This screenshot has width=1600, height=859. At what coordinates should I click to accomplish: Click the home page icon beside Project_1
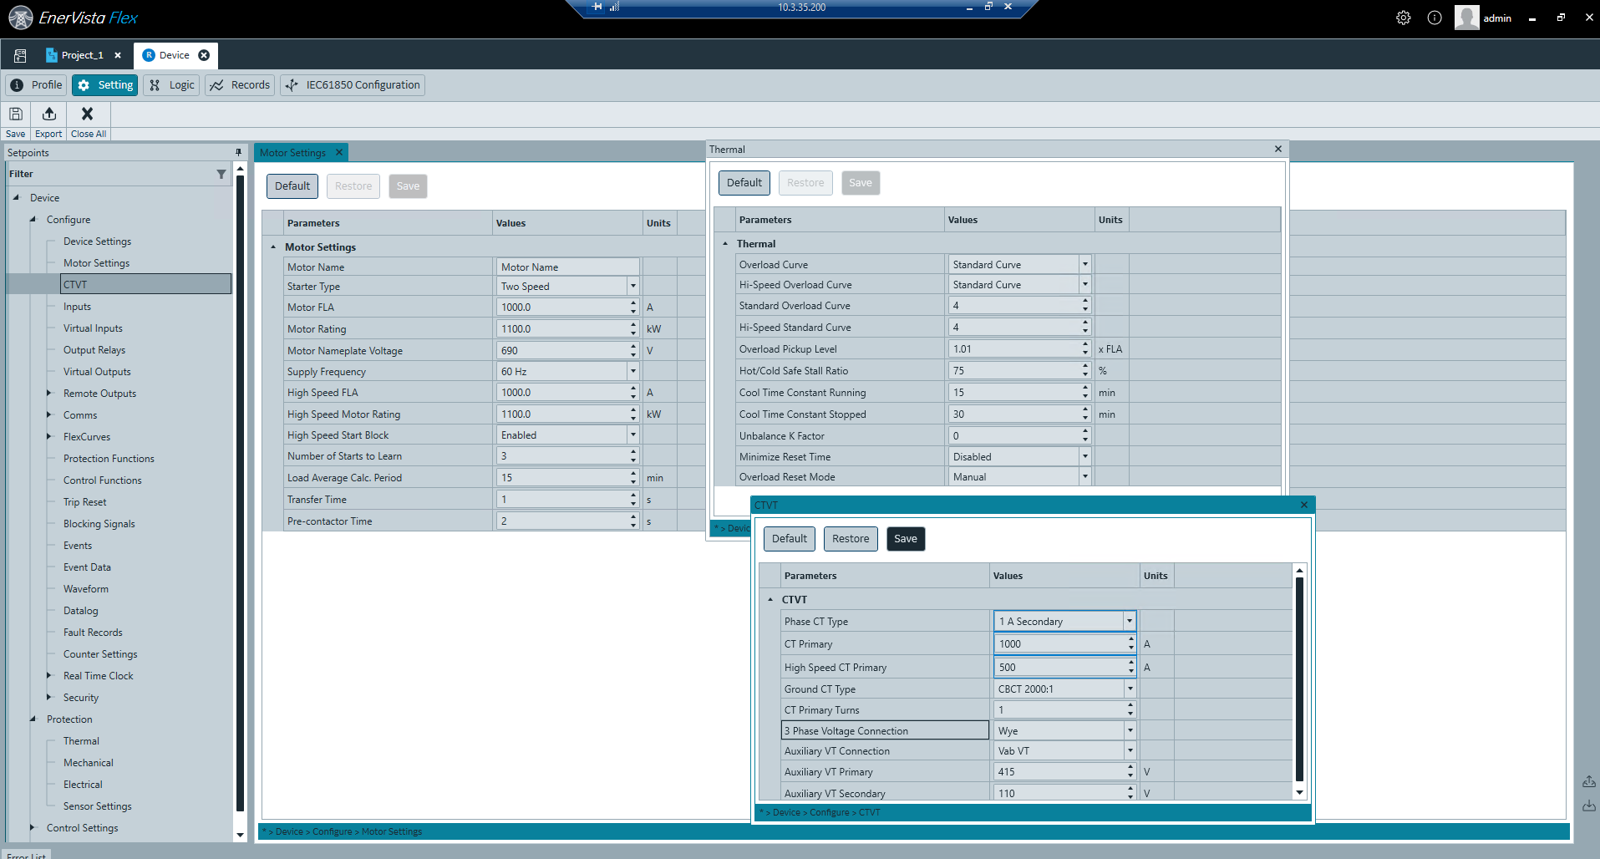click(20, 55)
